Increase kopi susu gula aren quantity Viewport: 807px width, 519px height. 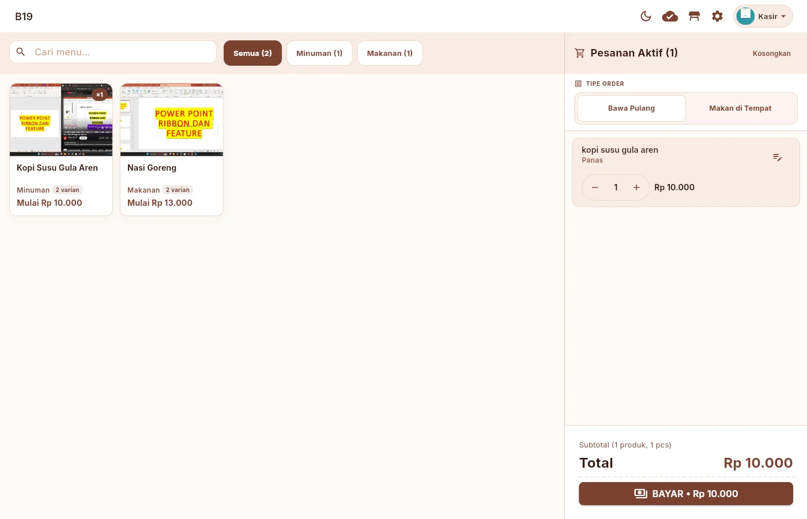(x=636, y=187)
